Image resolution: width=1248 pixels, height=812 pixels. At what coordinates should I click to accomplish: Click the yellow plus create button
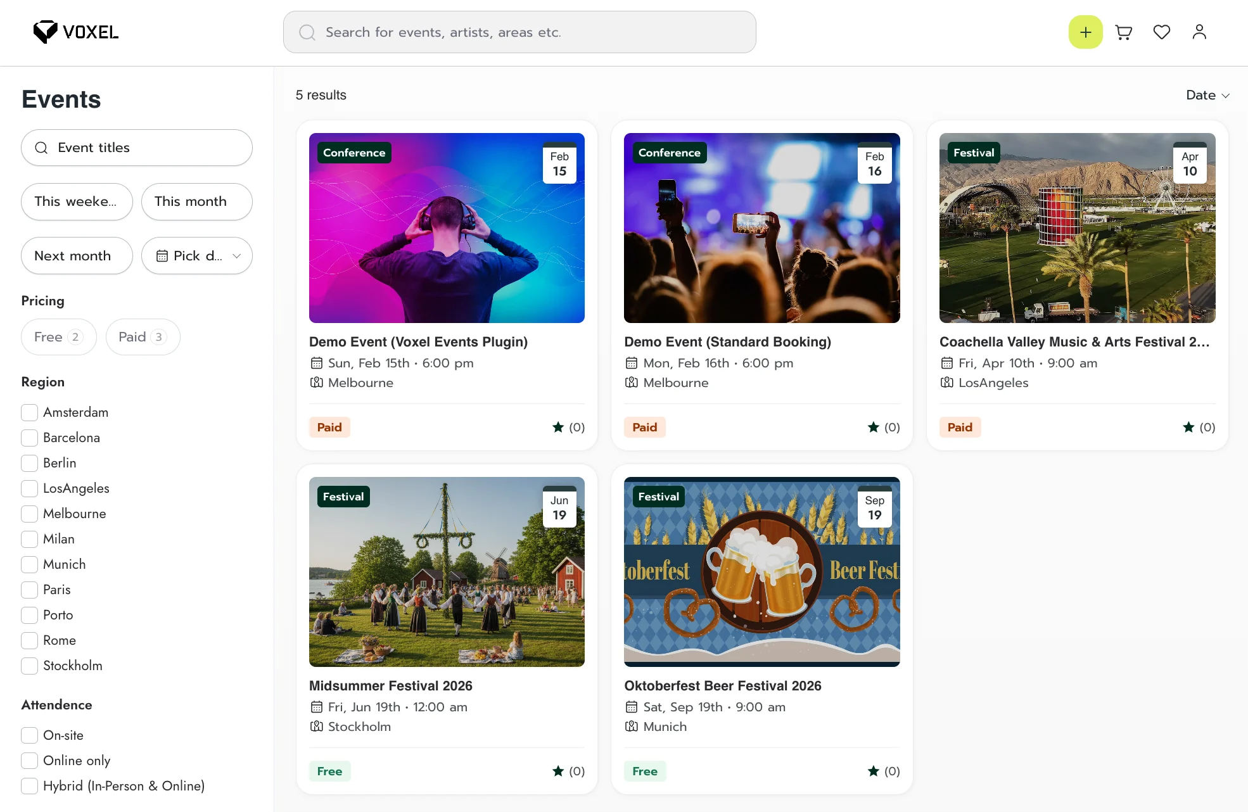[x=1085, y=32]
